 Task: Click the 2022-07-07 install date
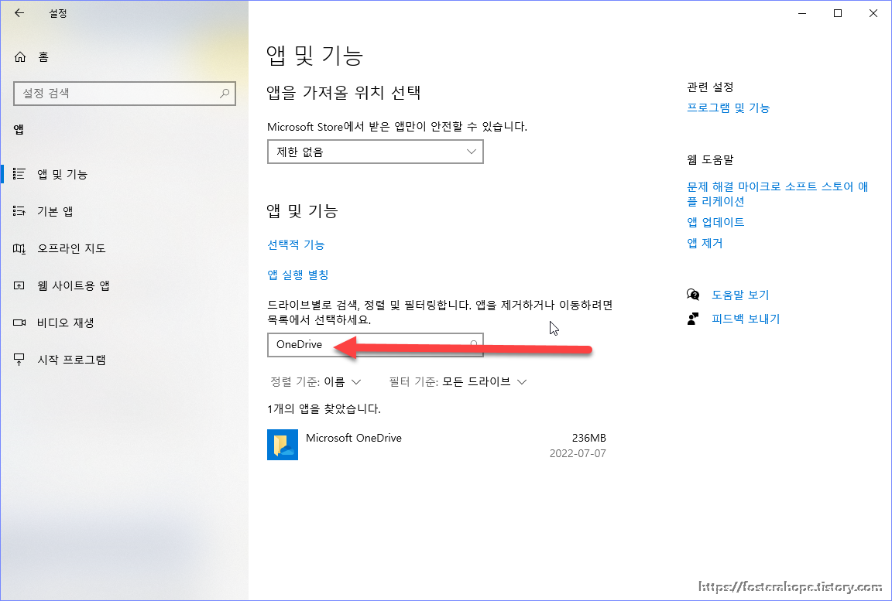578,453
